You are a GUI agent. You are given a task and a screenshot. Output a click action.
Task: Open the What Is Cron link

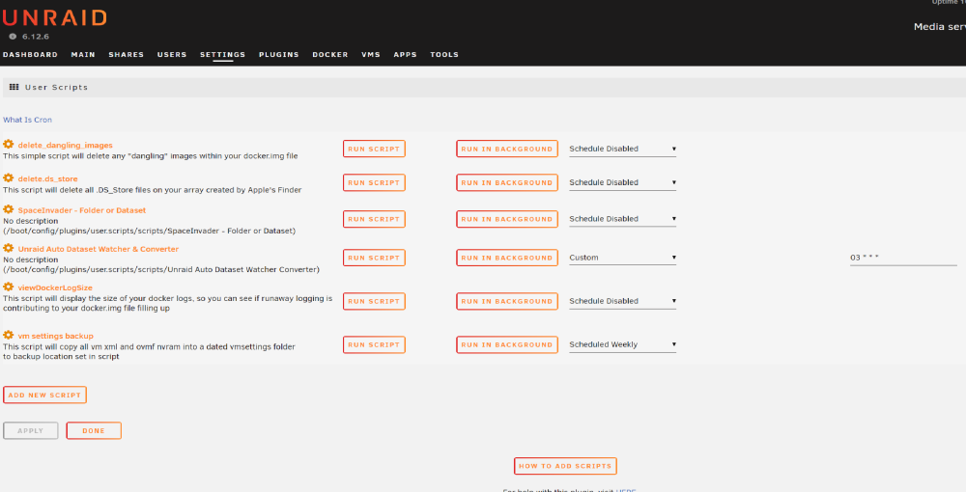tap(28, 120)
